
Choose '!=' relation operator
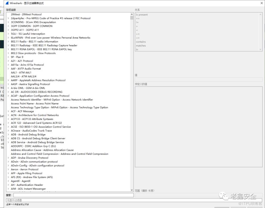point(137,22)
